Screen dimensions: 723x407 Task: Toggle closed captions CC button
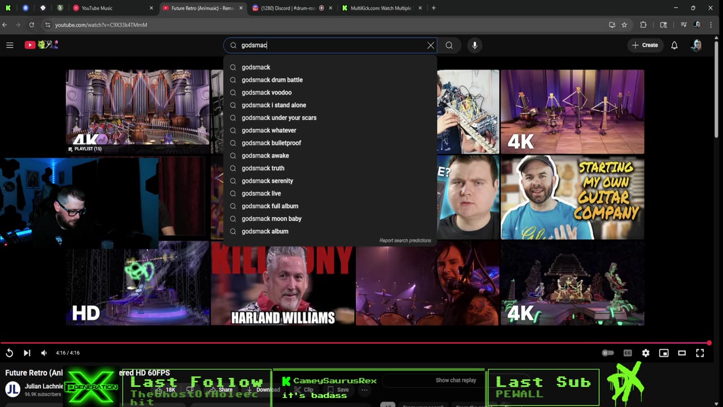coord(628,353)
